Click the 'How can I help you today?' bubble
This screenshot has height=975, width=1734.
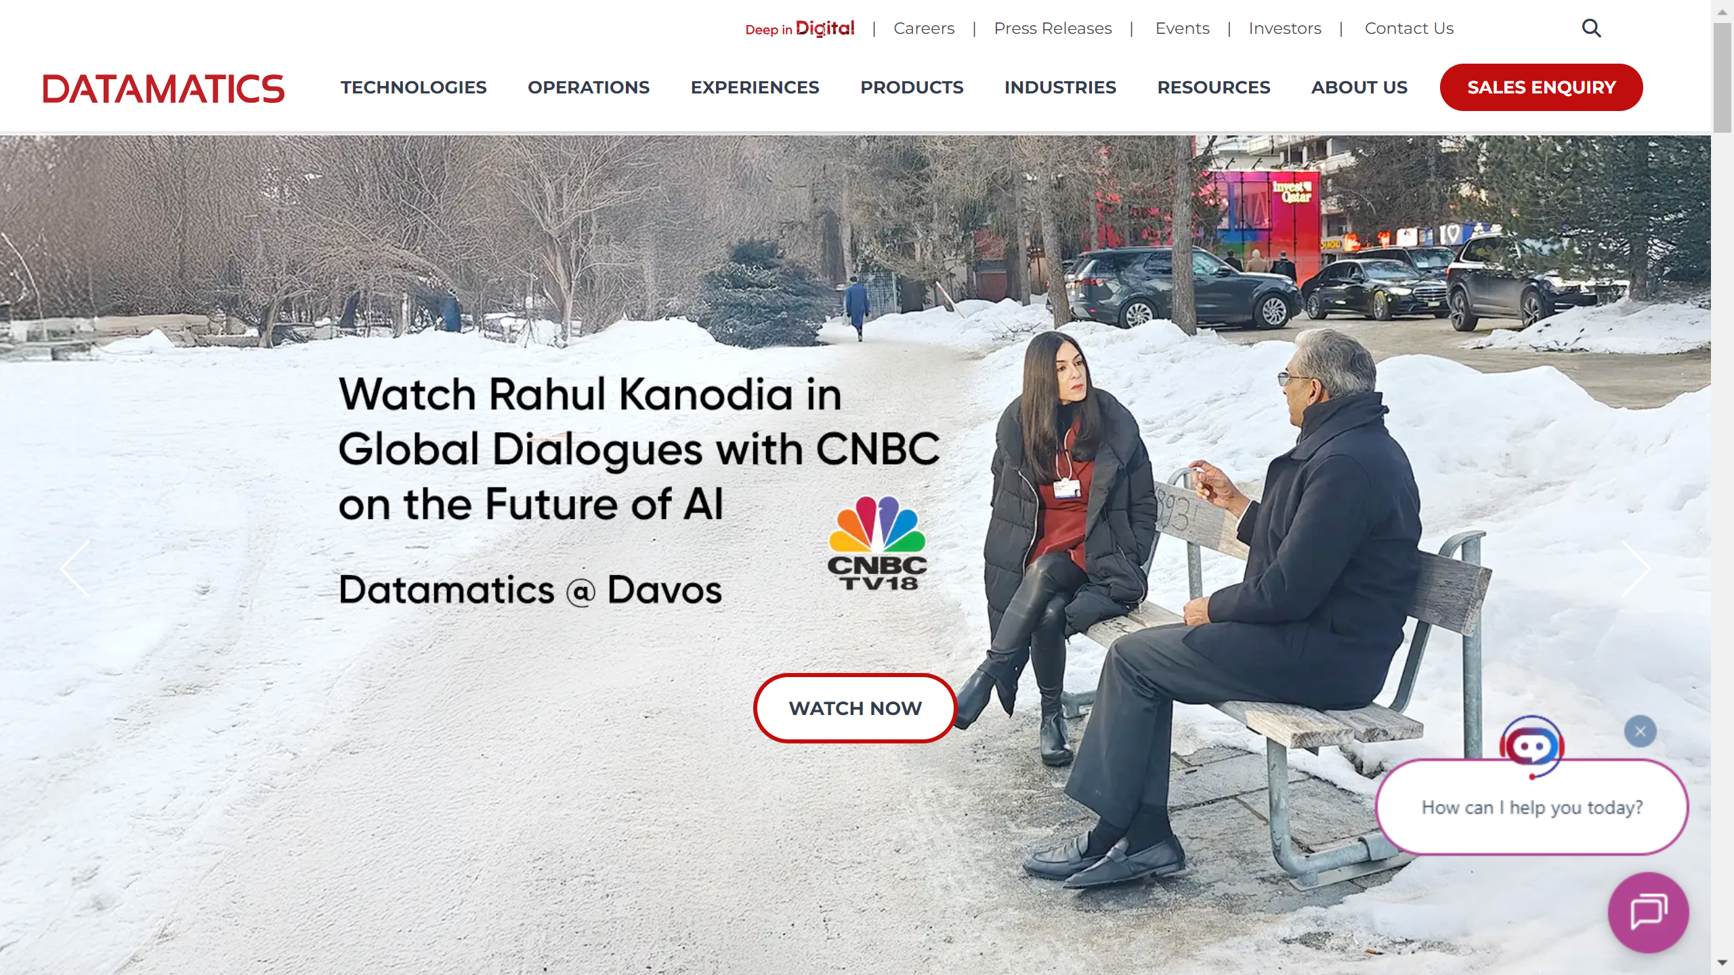tap(1531, 807)
